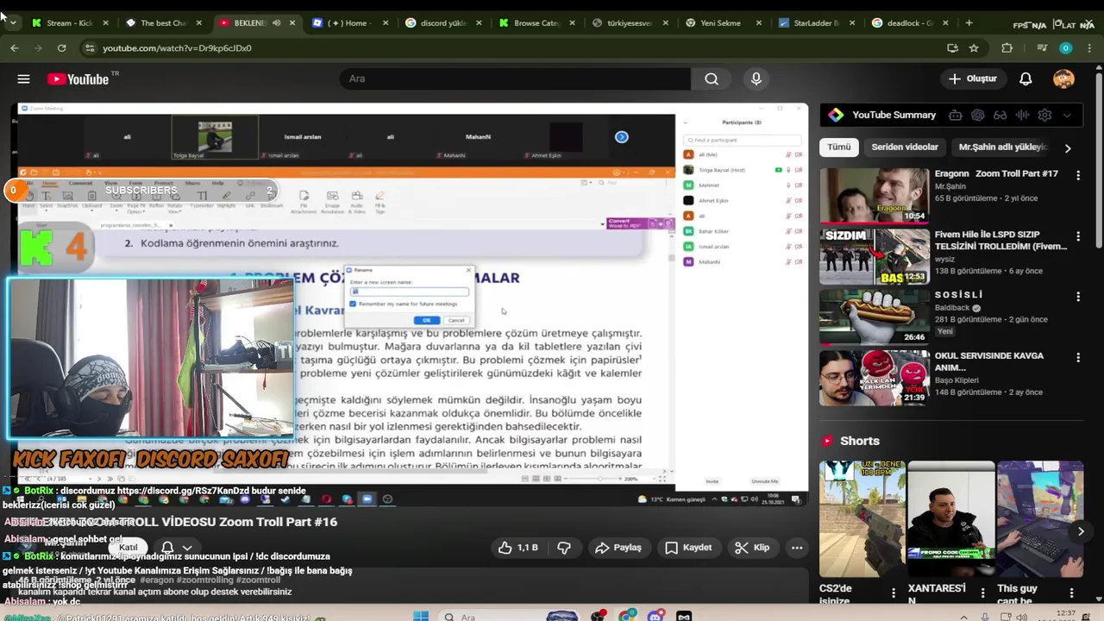Click the glasses icon in YouTube Summary
The width and height of the screenshot is (1104, 621).
coord(1000,115)
